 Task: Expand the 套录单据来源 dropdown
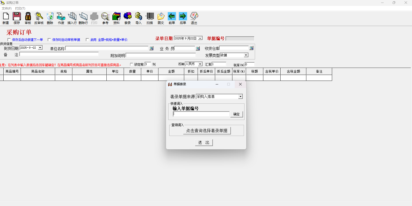pyautogui.click(x=240, y=97)
